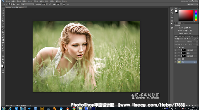
Task: Open Windows Start button
Action: click(3, 108)
